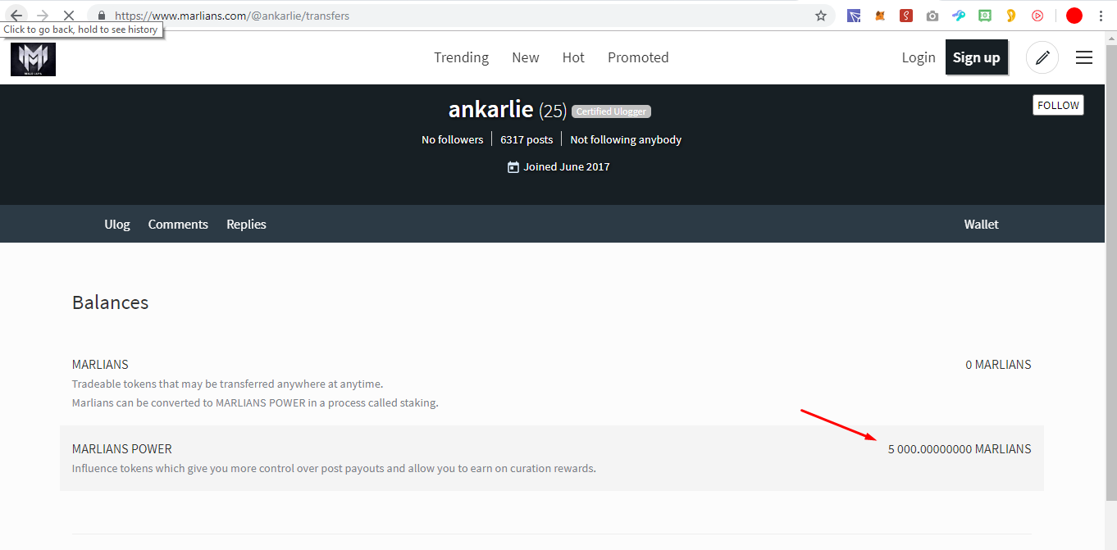Click Not following anybody link
This screenshot has width=1117, height=550.
pos(626,139)
